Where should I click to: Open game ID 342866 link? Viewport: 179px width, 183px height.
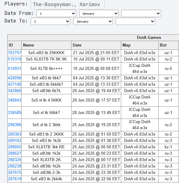click(x=15, y=91)
